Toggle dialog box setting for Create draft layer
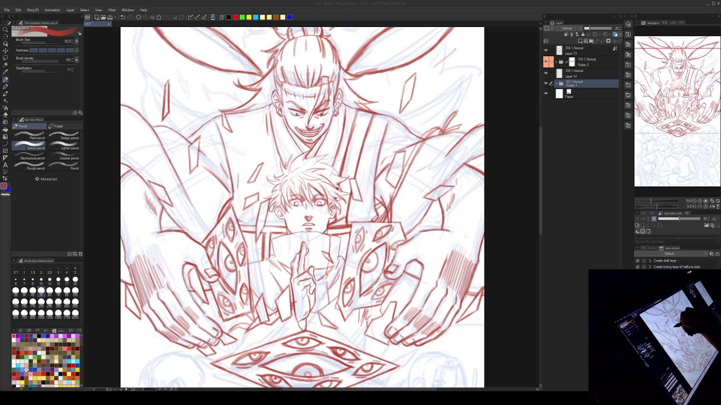 644,261
